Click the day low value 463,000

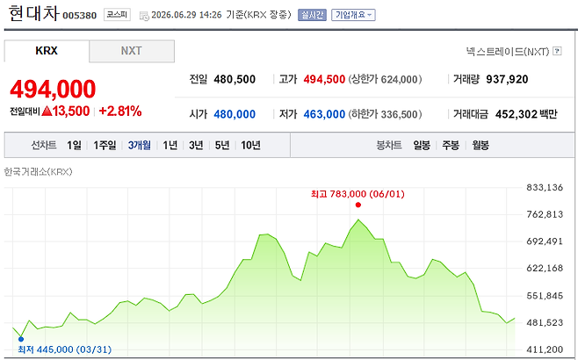coord(324,114)
